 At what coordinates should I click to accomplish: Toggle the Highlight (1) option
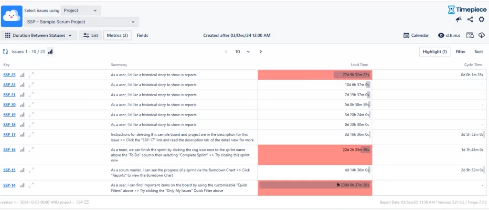pyautogui.click(x=435, y=51)
